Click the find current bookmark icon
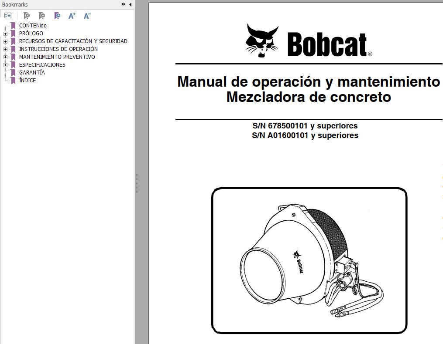This screenshot has width=443, height=344. tap(57, 16)
